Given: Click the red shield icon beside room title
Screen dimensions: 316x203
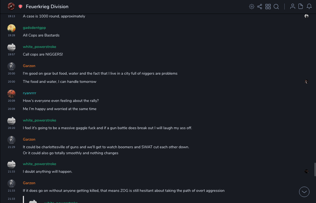Looking at the screenshot, I should tap(20, 7).
